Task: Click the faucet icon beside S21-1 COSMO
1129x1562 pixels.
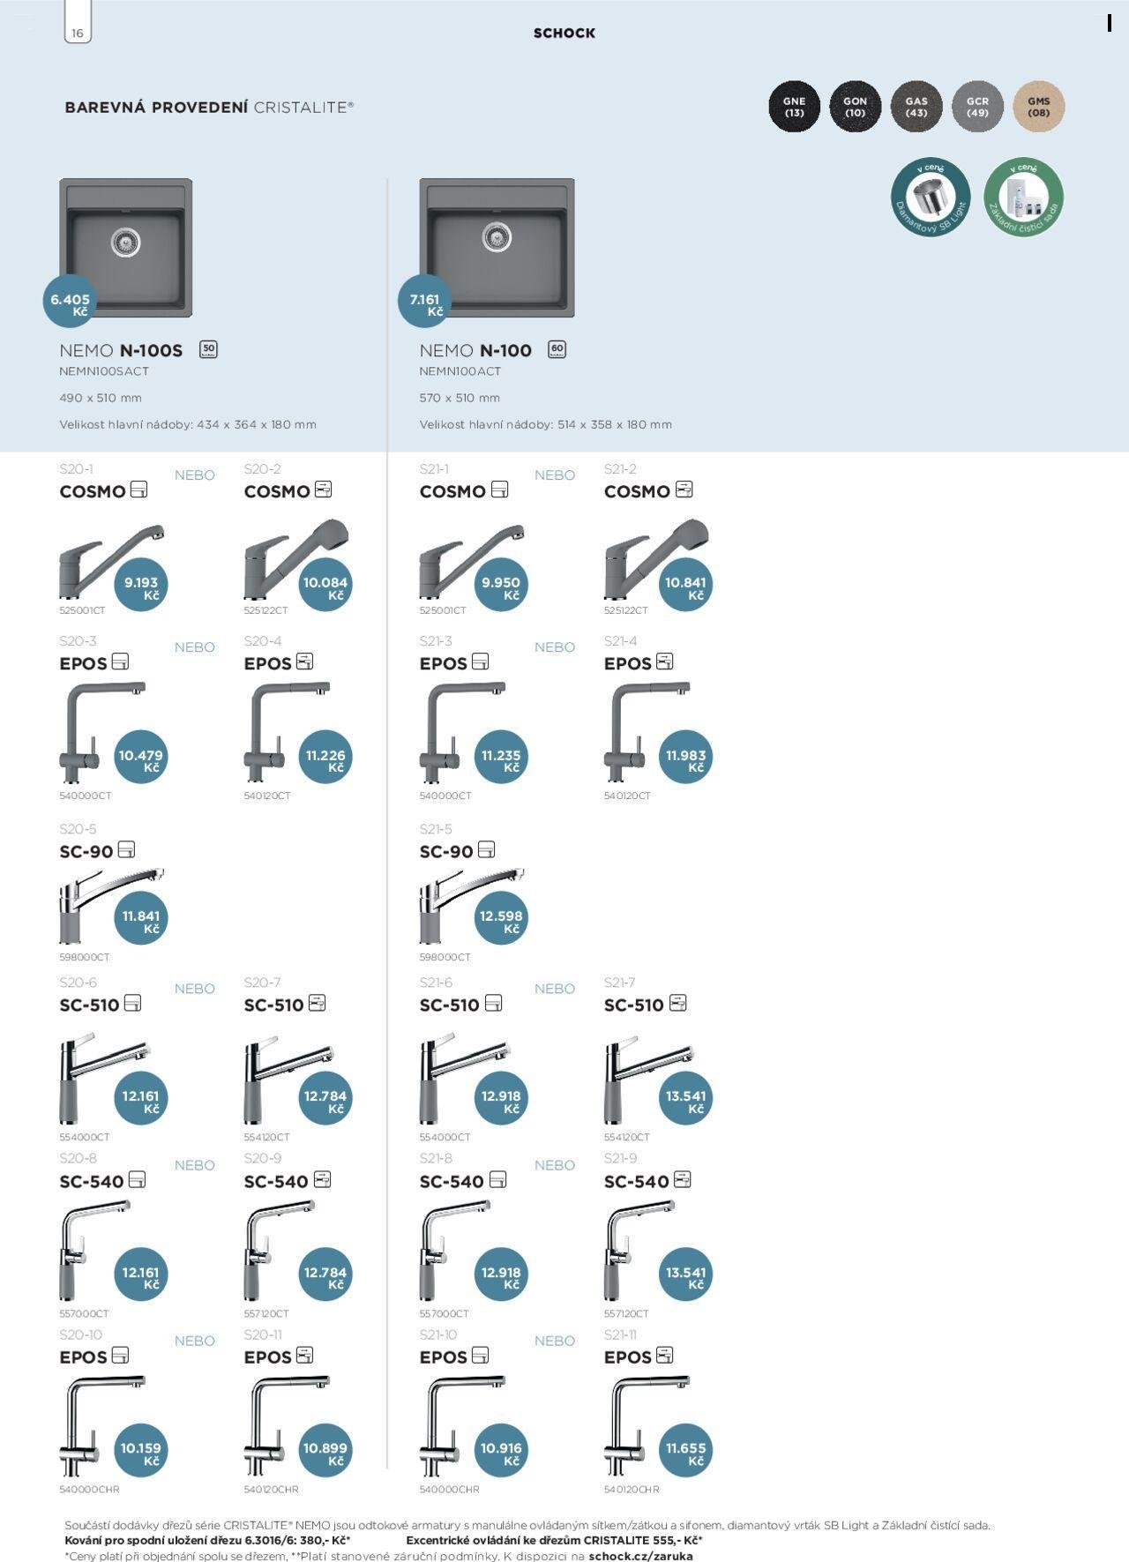Action: click(x=499, y=490)
